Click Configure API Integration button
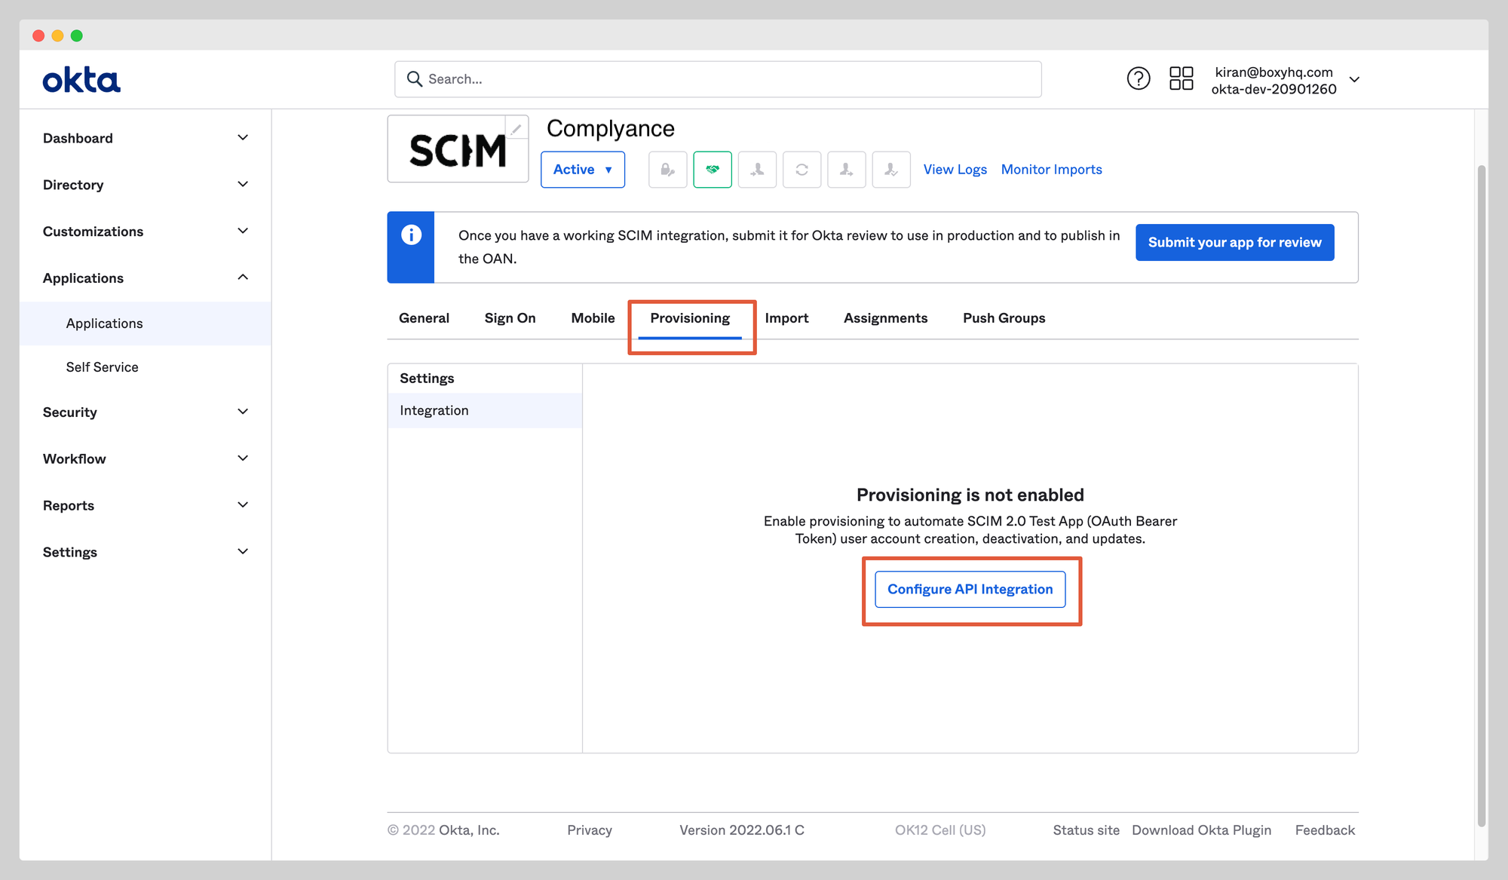 [x=970, y=589]
